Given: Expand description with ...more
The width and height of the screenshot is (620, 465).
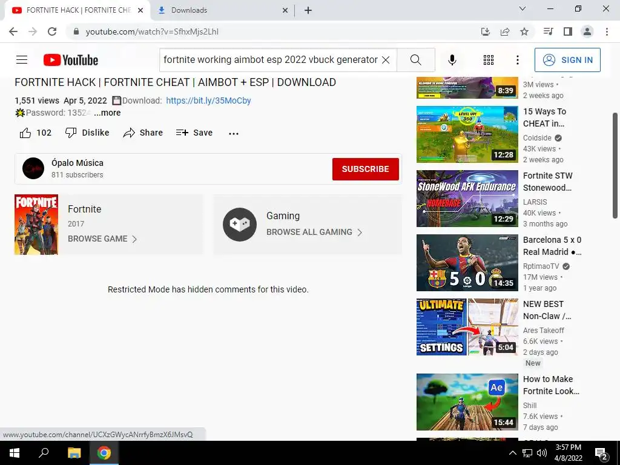Looking at the screenshot, I should pos(107,113).
